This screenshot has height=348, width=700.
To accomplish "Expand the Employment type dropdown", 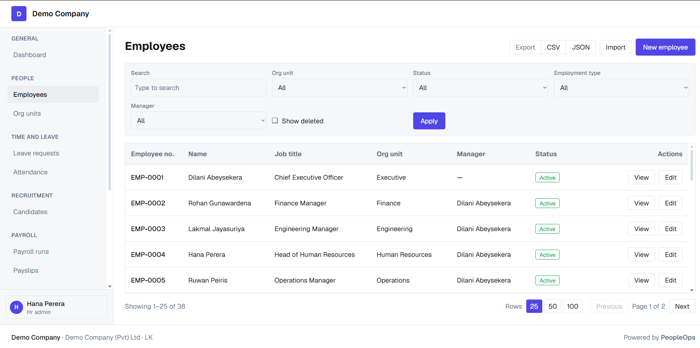I will coord(622,88).
